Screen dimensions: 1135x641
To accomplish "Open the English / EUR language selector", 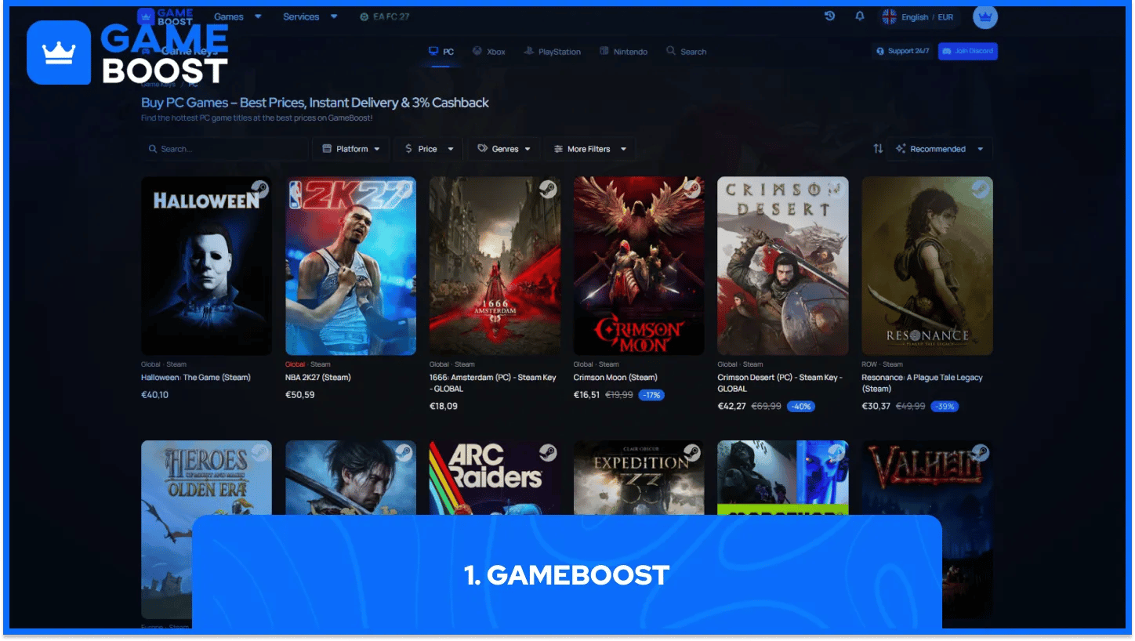I will tap(920, 16).
